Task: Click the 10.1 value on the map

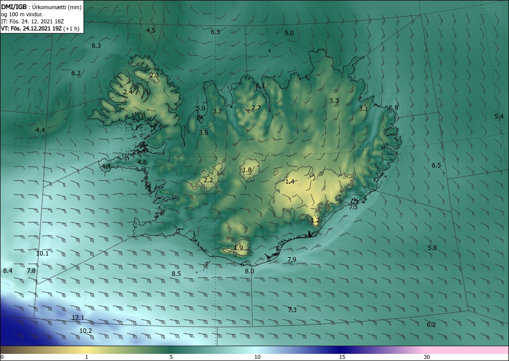Action: [x=42, y=254]
